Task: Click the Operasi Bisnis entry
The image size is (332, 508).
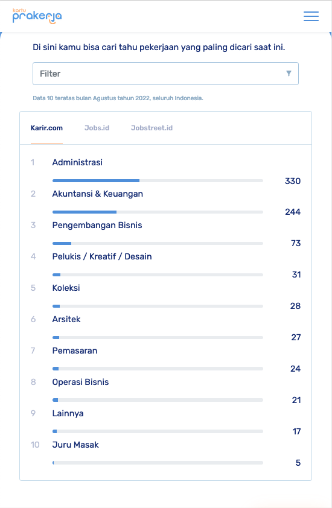Action: click(x=80, y=382)
